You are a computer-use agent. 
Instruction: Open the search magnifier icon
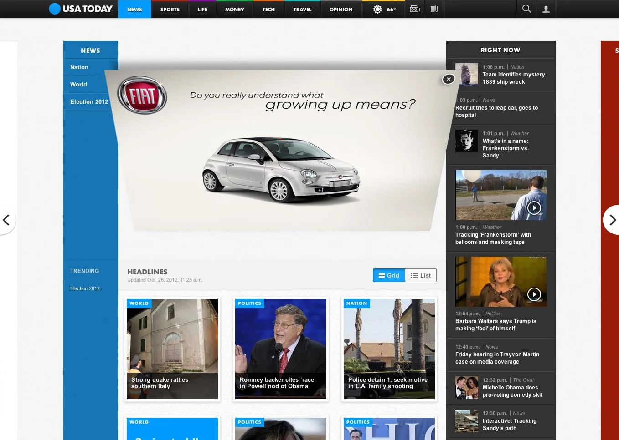coord(526,9)
